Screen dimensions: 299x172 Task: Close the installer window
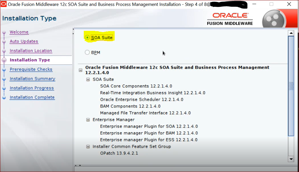(x=289, y=4)
